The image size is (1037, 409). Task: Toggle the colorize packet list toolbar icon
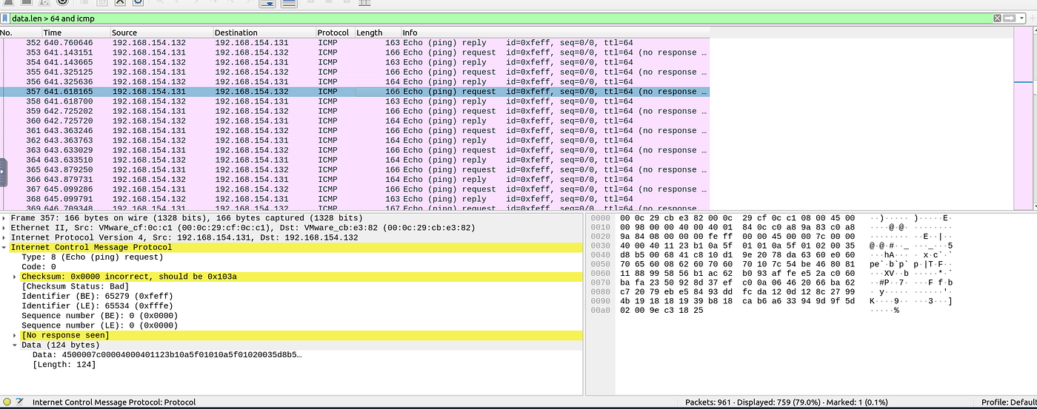click(x=288, y=4)
